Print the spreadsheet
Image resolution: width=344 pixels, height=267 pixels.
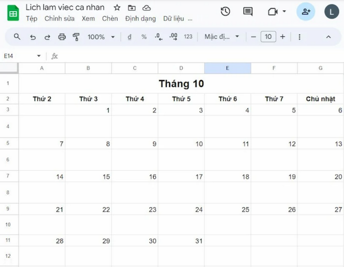tap(62, 37)
